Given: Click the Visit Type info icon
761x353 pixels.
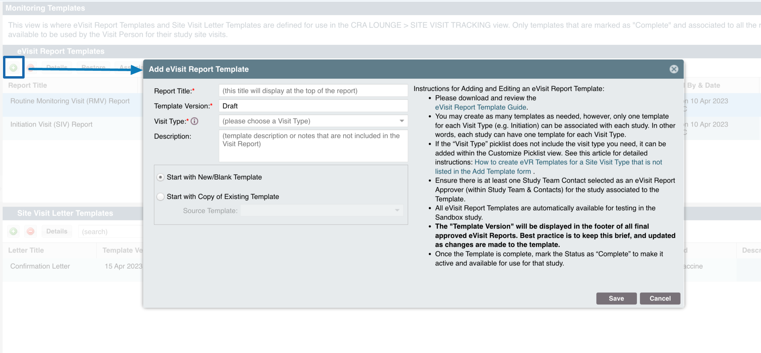Looking at the screenshot, I should click(195, 121).
